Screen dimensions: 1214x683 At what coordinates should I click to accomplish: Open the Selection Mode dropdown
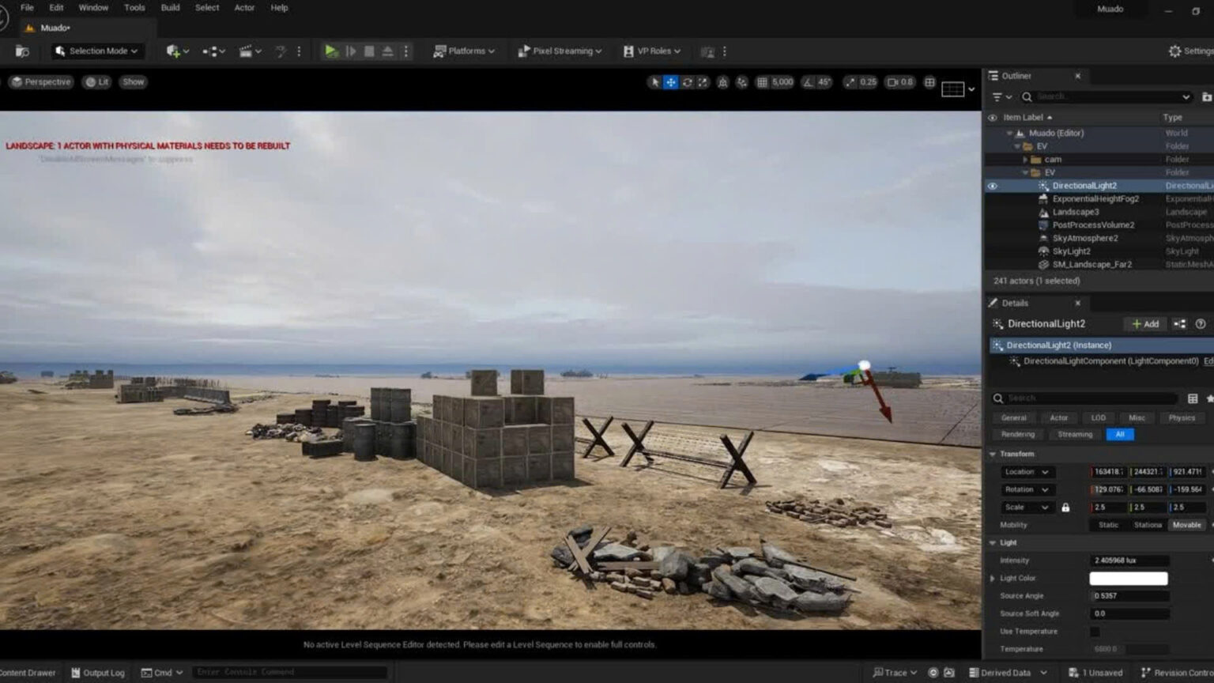tap(96, 51)
